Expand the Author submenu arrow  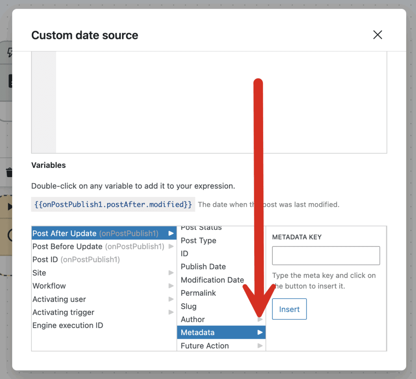pyautogui.click(x=260, y=320)
